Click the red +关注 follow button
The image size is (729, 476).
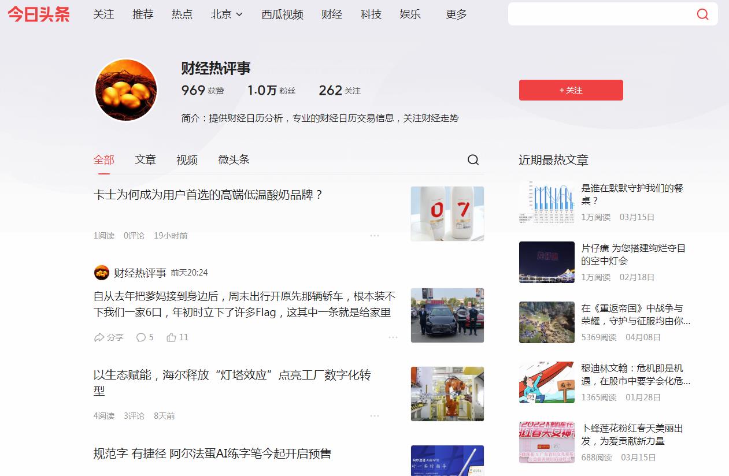[571, 90]
